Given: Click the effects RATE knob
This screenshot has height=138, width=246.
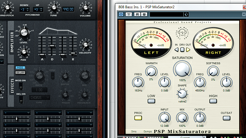Looking at the screenshot, I should [x=40, y=75].
